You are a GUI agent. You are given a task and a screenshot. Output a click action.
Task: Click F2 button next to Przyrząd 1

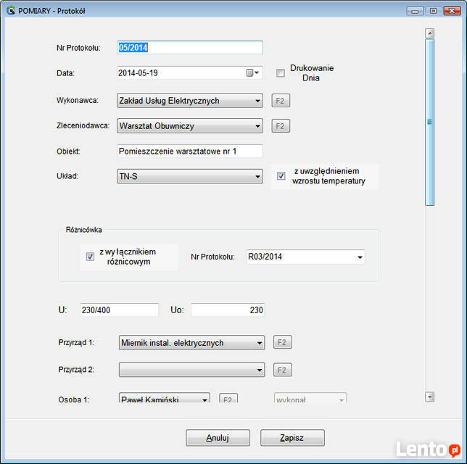(282, 342)
